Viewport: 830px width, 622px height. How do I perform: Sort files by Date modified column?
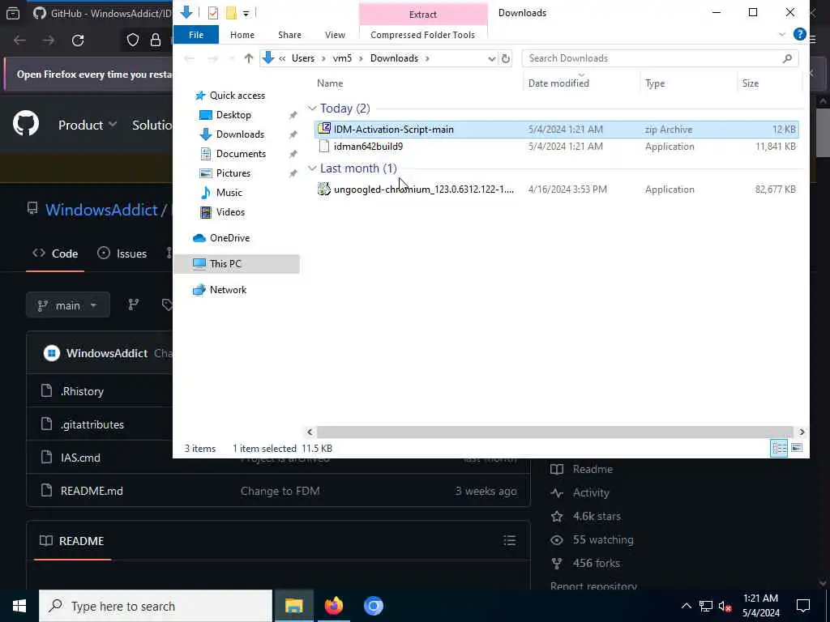tap(558, 83)
